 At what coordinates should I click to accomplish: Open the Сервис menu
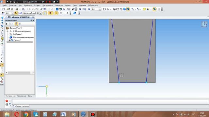(x=68, y=5)
